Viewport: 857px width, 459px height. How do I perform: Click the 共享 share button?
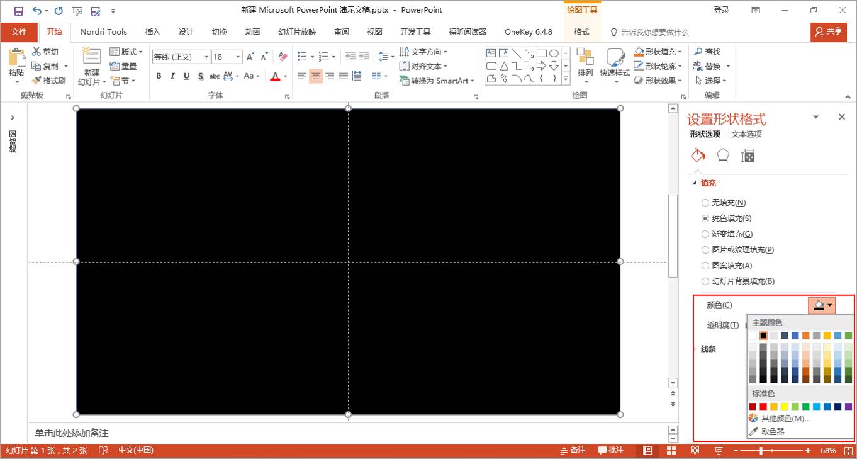[x=828, y=31]
